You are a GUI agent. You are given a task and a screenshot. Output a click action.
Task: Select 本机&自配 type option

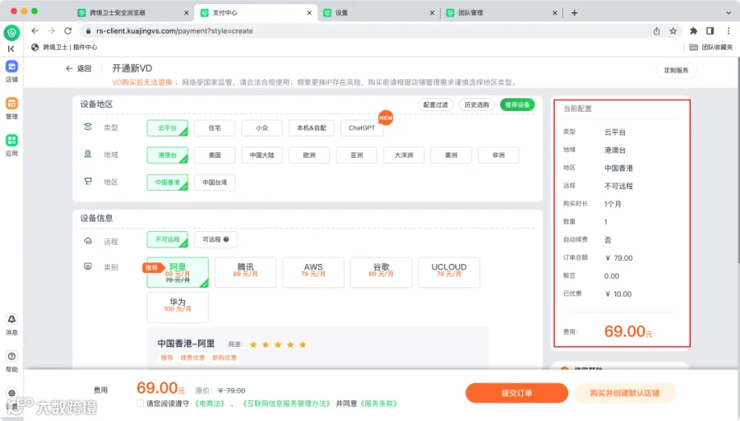click(312, 128)
